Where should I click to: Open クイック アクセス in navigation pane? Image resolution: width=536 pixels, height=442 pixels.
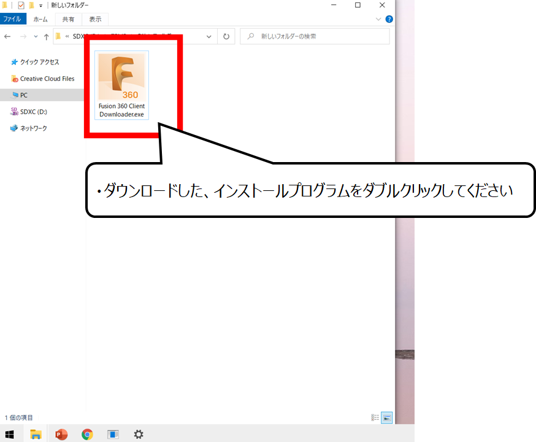[35, 62]
